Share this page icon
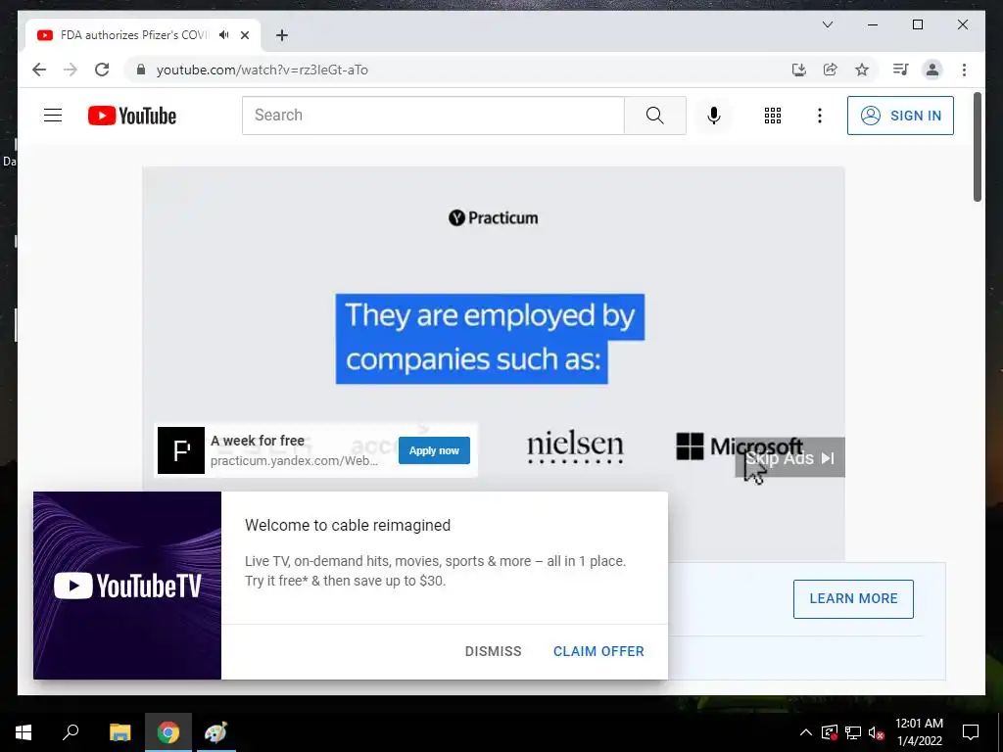The image size is (1003, 752). [831, 70]
